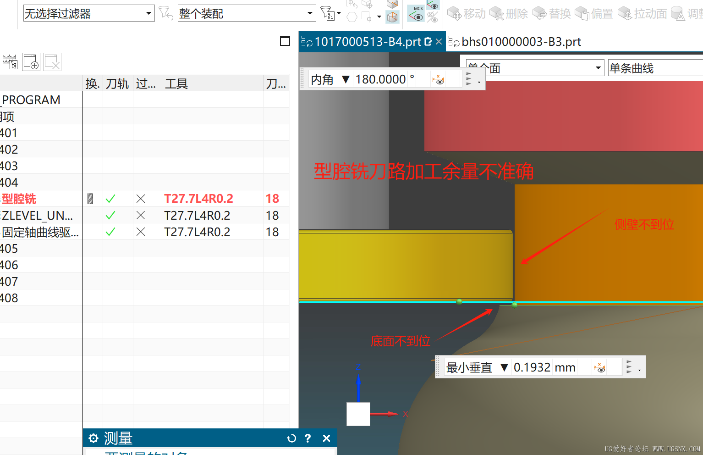Reset the 测量 dialog with the circular arrow
Screen dimensions: 703x455
pyautogui.click(x=291, y=438)
